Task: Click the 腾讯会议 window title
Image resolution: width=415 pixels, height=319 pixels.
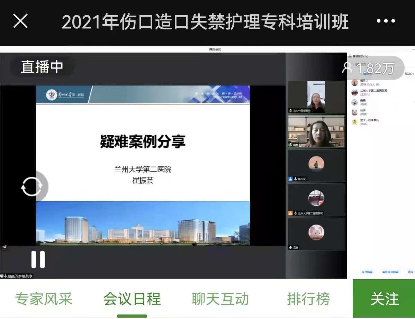Action: point(215,49)
